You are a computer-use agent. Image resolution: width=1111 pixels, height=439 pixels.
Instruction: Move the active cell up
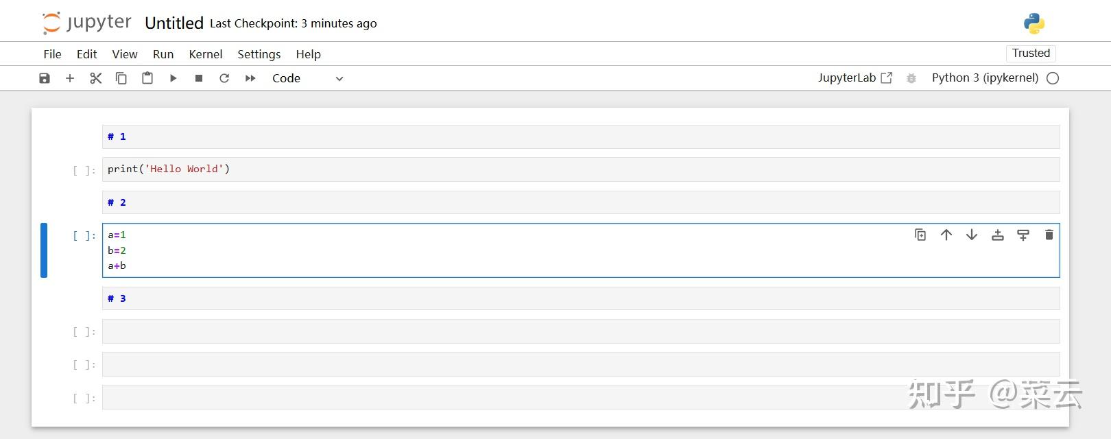pos(946,235)
